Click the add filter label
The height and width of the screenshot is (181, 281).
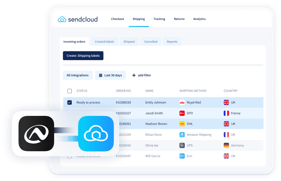point(145,75)
